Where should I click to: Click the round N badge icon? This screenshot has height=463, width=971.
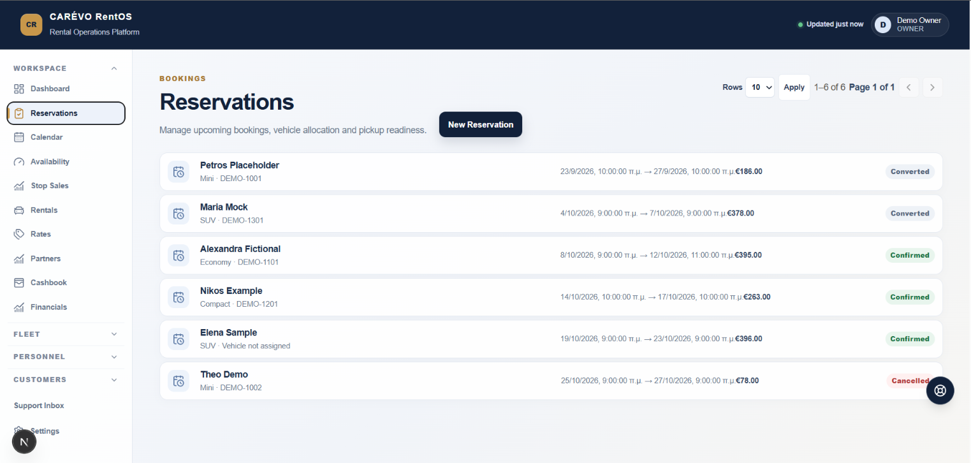click(x=24, y=441)
